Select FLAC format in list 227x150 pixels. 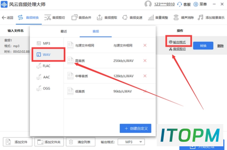tap(47, 66)
